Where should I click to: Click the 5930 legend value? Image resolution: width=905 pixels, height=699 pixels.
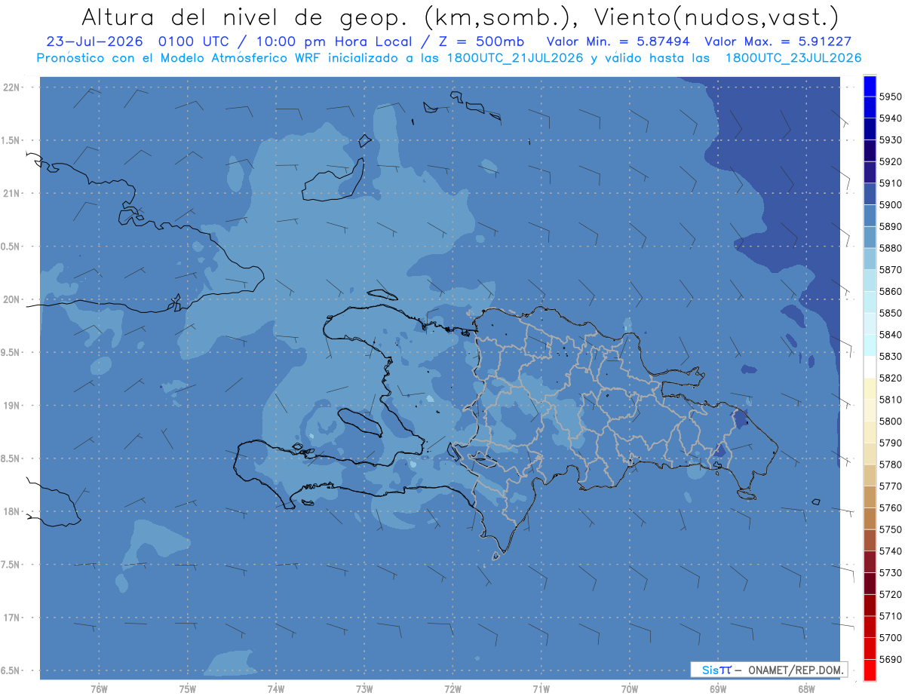point(891,140)
